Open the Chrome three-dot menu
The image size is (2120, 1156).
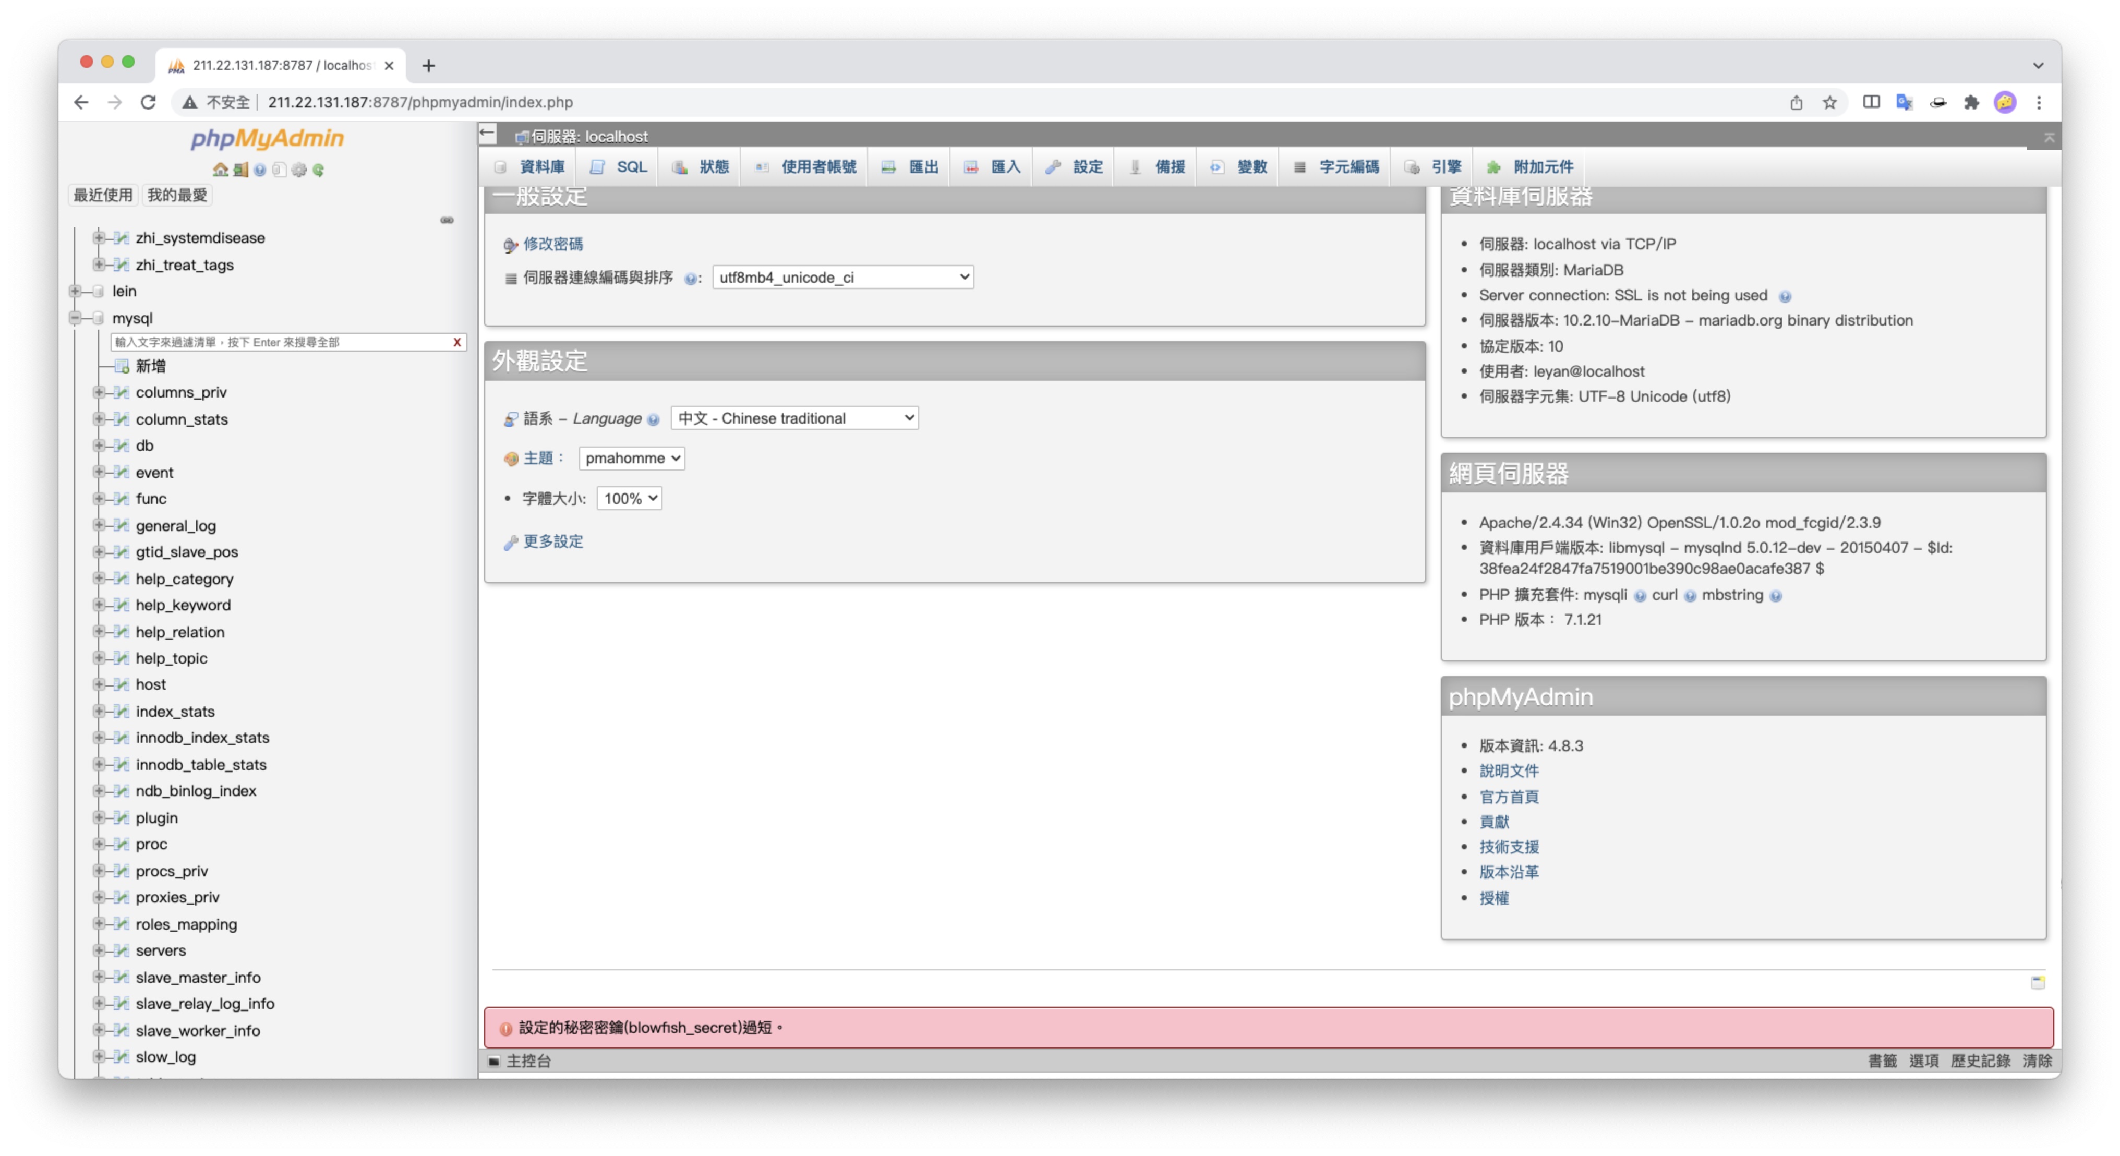pyautogui.click(x=2039, y=102)
